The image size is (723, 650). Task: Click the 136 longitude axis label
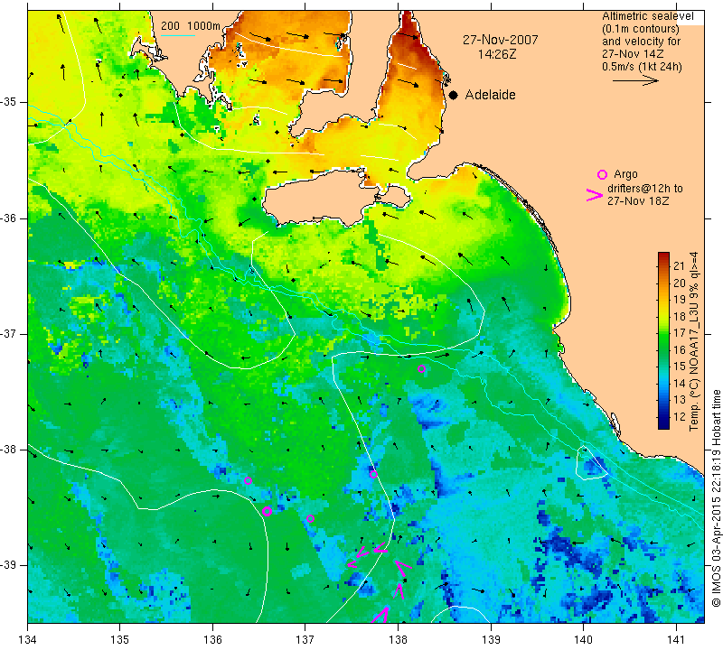(212, 640)
